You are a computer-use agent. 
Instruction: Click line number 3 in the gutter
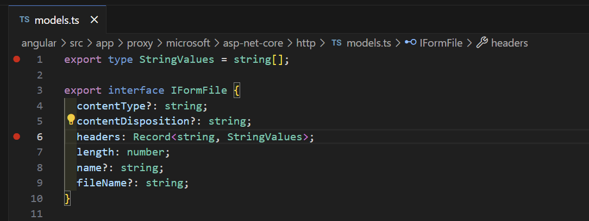[37, 90]
